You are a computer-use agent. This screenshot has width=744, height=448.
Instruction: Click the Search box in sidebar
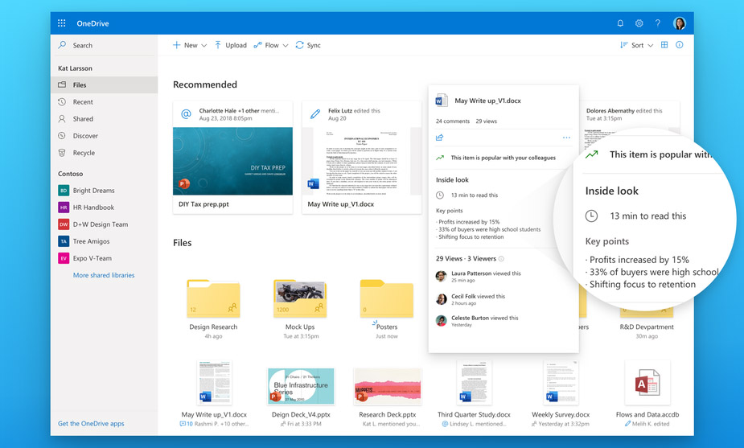pos(105,46)
